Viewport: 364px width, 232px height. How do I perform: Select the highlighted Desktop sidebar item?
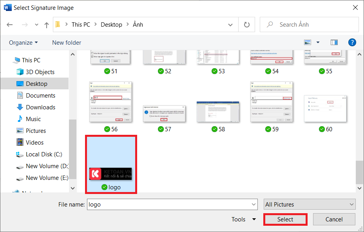coord(34,83)
